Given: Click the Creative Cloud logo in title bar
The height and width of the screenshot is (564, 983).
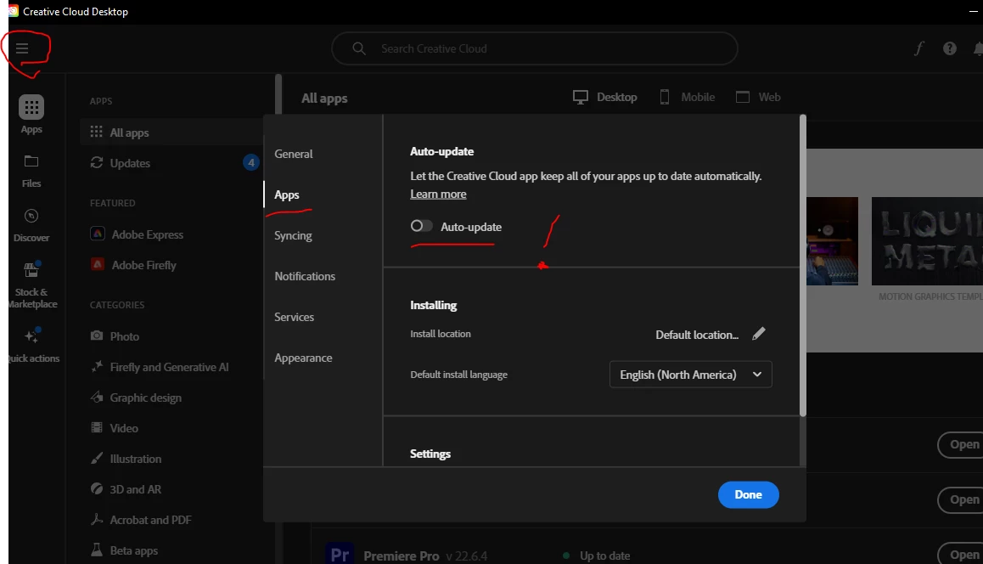Looking at the screenshot, I should 14,11.
